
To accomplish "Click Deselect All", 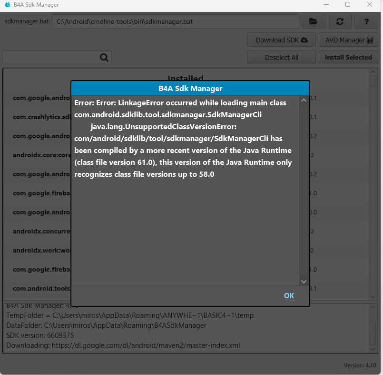I will click(x=281, y=58).
